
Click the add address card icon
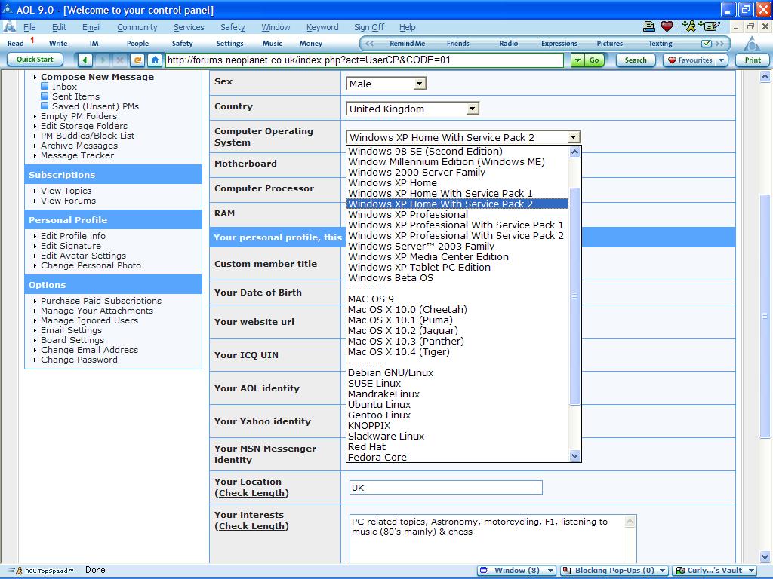tap(709, 26)
